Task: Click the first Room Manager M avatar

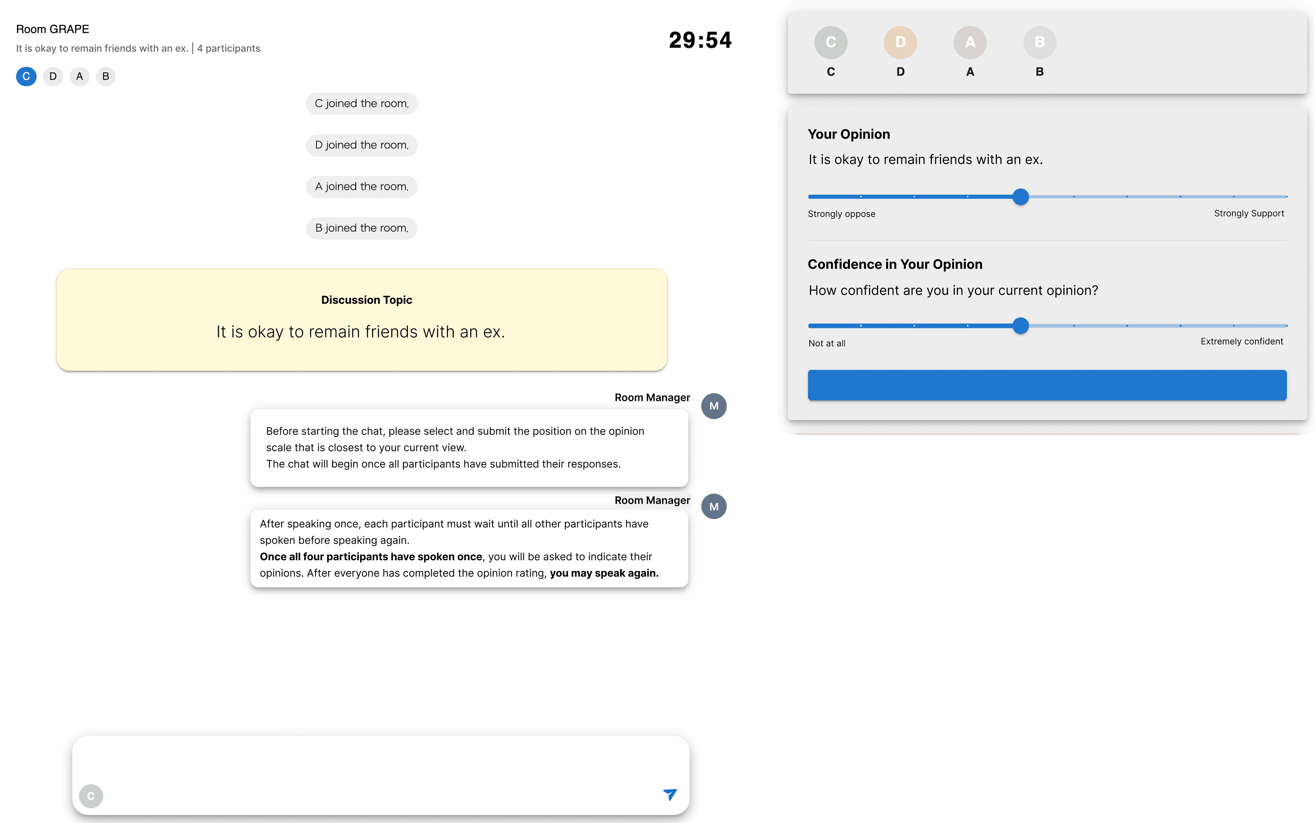Action: point(714,406)
